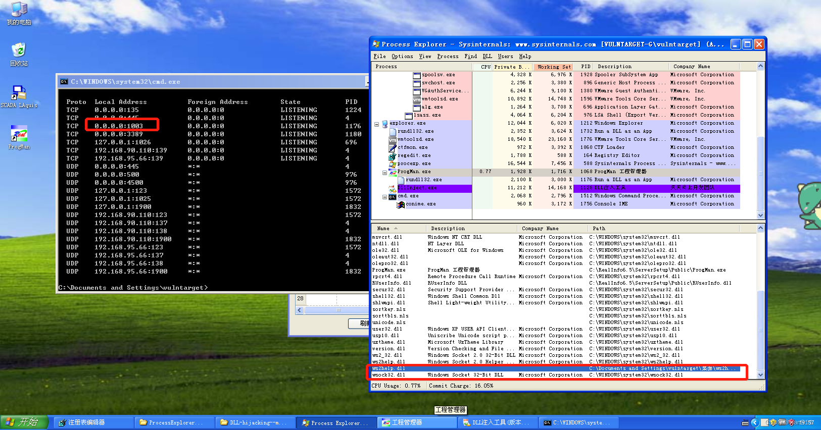This screenshot has width=821, height=430.
Task: Sort DLL list by Name column
Action: 399,229
